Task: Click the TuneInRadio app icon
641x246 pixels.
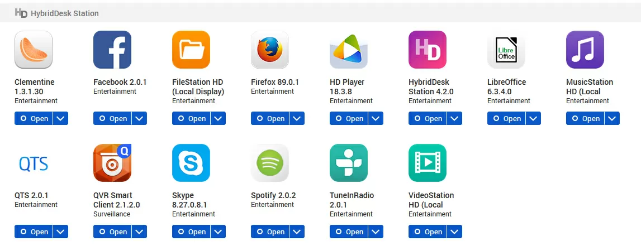Action: point(349,163)
